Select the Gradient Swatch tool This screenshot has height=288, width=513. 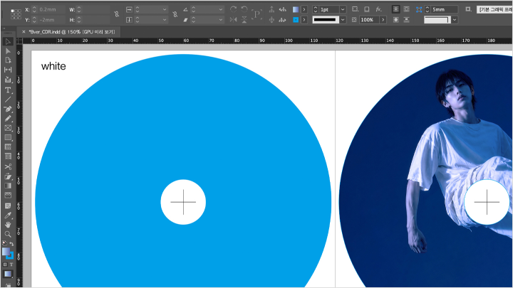click(8, 186)
